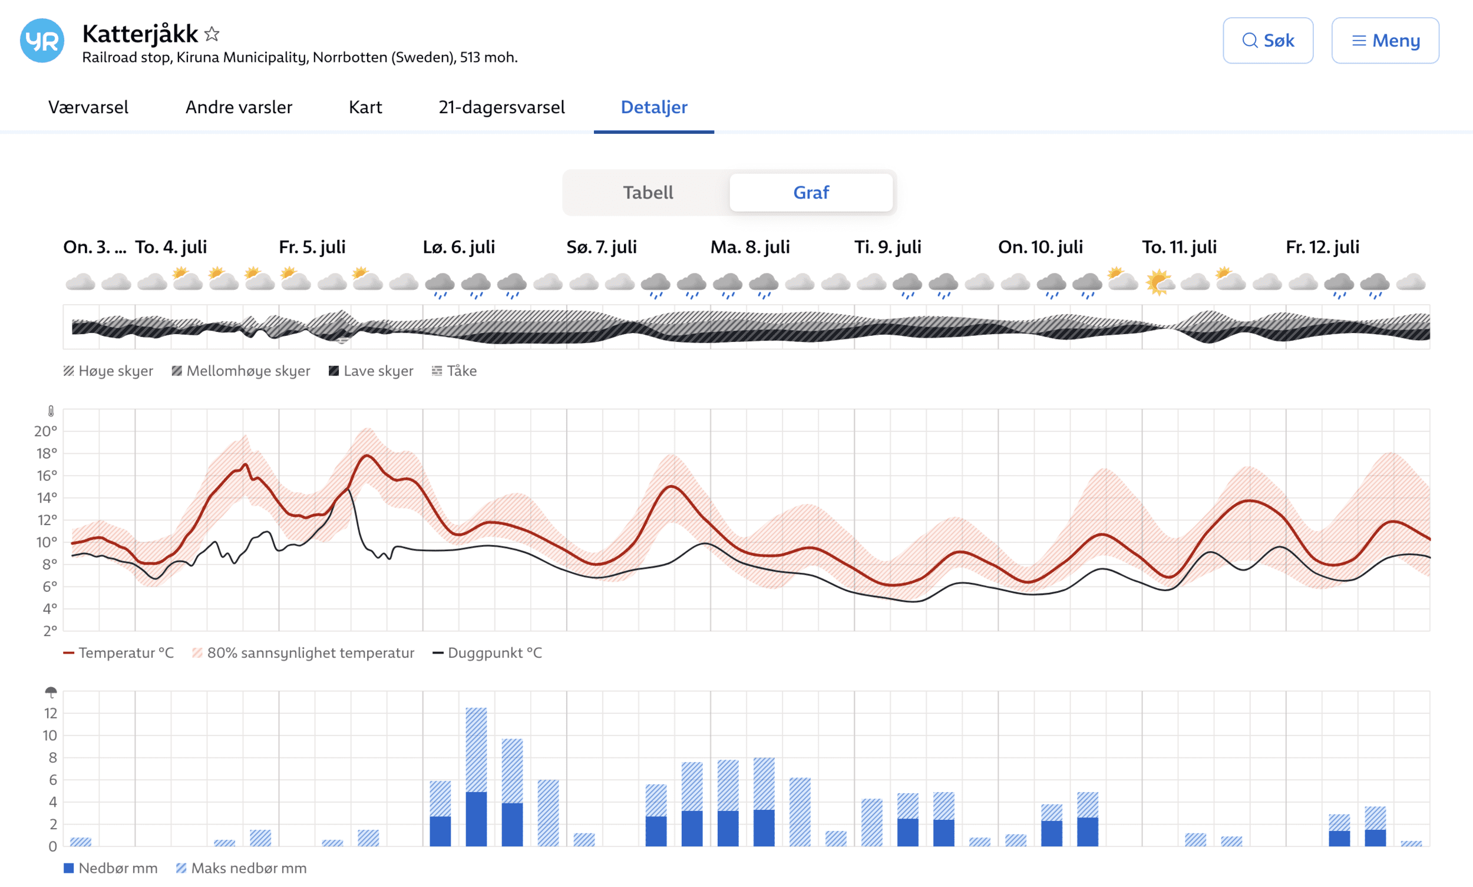This screenshot has width=1473, height=887.
Task: Click the YR logo icon
Action: tap(42, 41)
